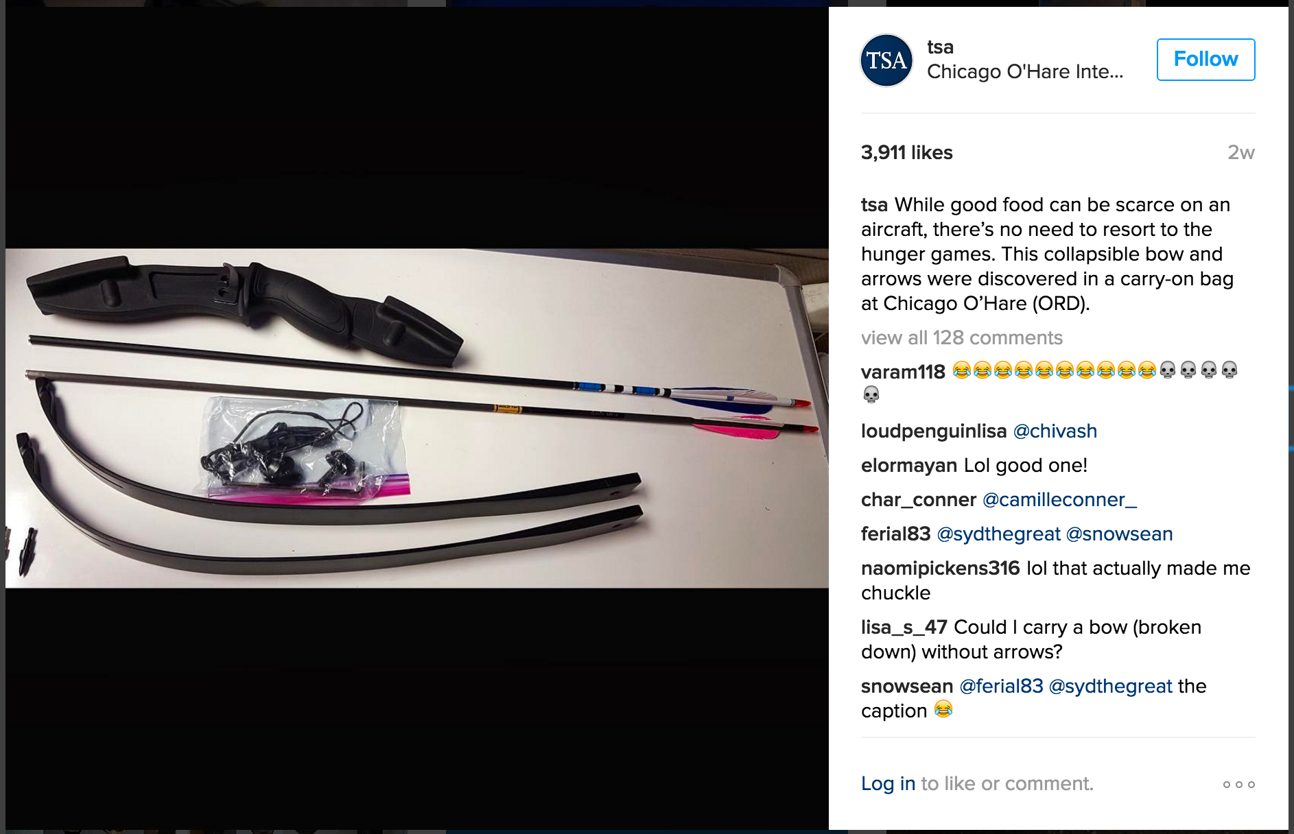Open elormayan commenter profile
The width and height of the screenshot is (1294, 834).
[x=908, y=465]
